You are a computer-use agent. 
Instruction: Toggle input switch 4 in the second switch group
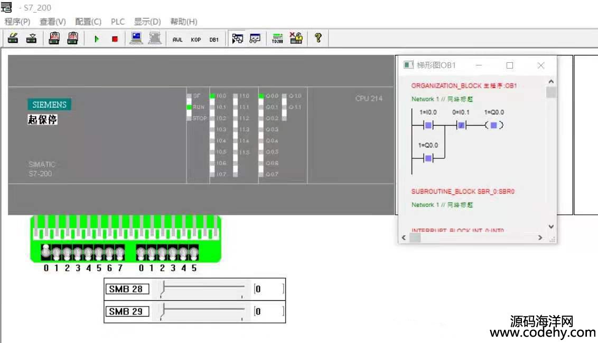click(x=183, y=252)
